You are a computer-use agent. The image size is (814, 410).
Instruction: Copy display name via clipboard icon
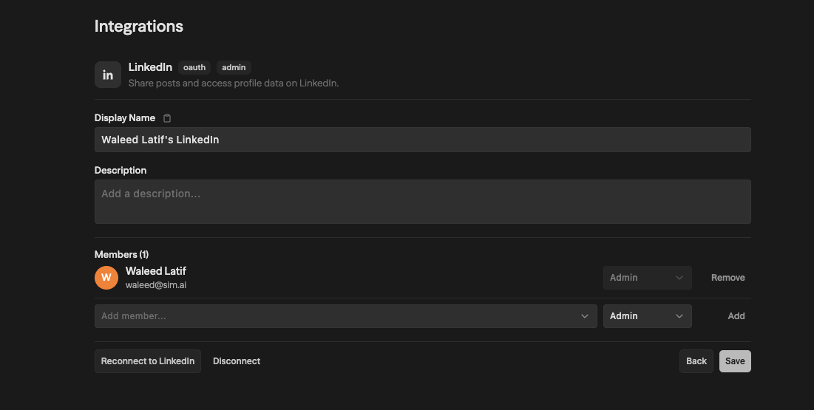[x=167, y=118]
